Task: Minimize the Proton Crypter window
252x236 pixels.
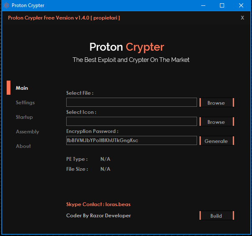Action: [203, 5]
